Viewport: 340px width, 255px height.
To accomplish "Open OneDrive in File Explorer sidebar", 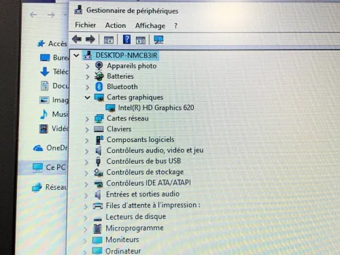I will coord(50,148).
